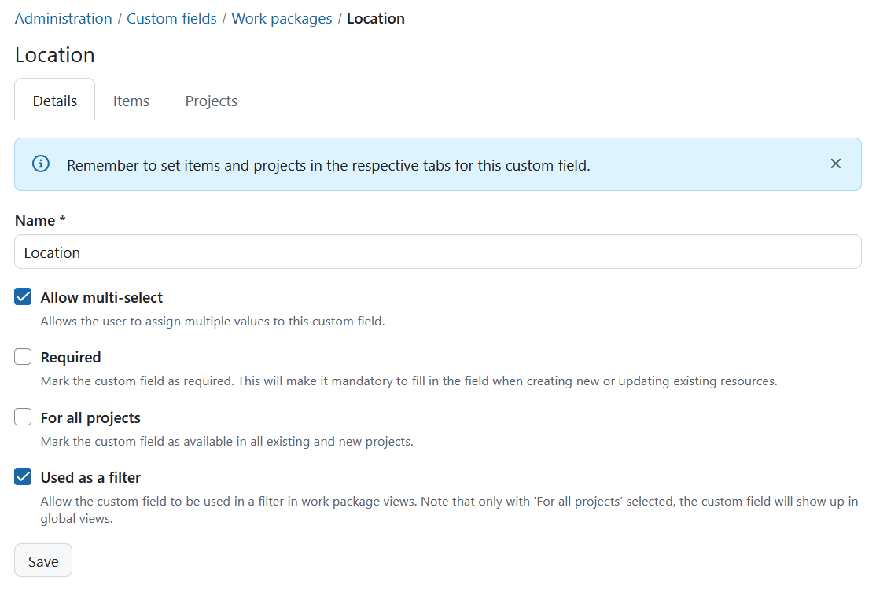Screen dimensions: 876x592
Task: Select the Details tab
Action: 54,101
